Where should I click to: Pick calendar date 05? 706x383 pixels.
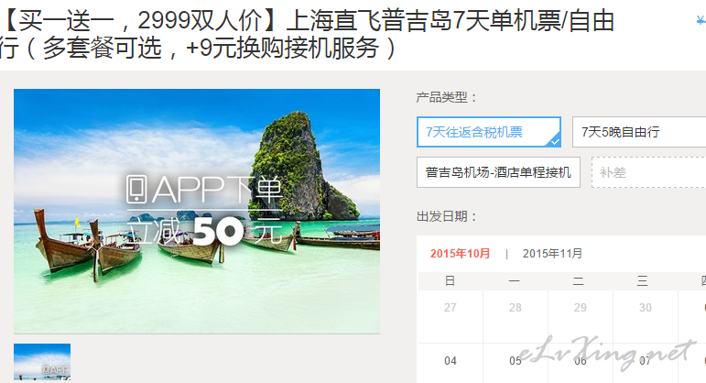point(516,361)
